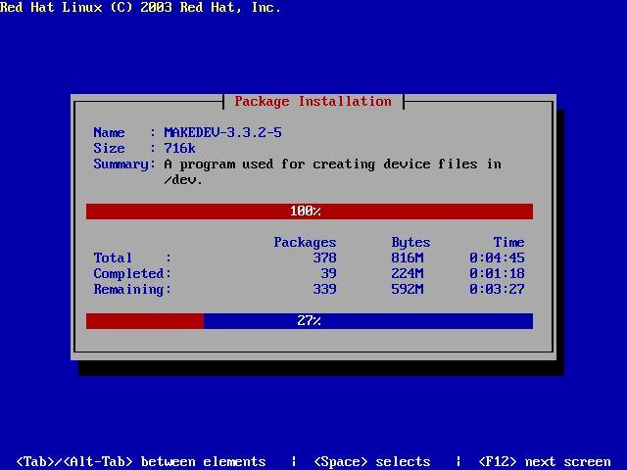Image resolution: width=627 pixels, height=470 pixels.
Task: Click the completed time value 0:01:18
Action: (497, 273)
